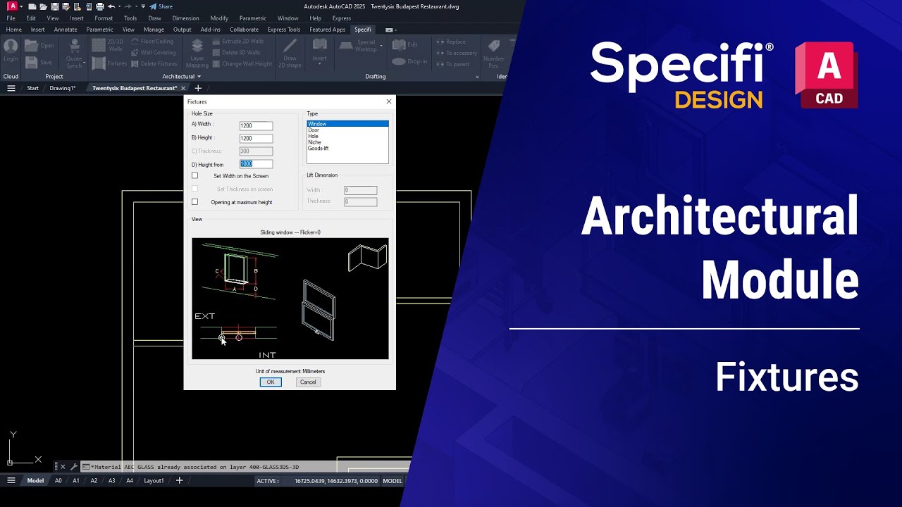
Task: Switch to the Drawing1 file tab
Action: [x=62, y=88]
